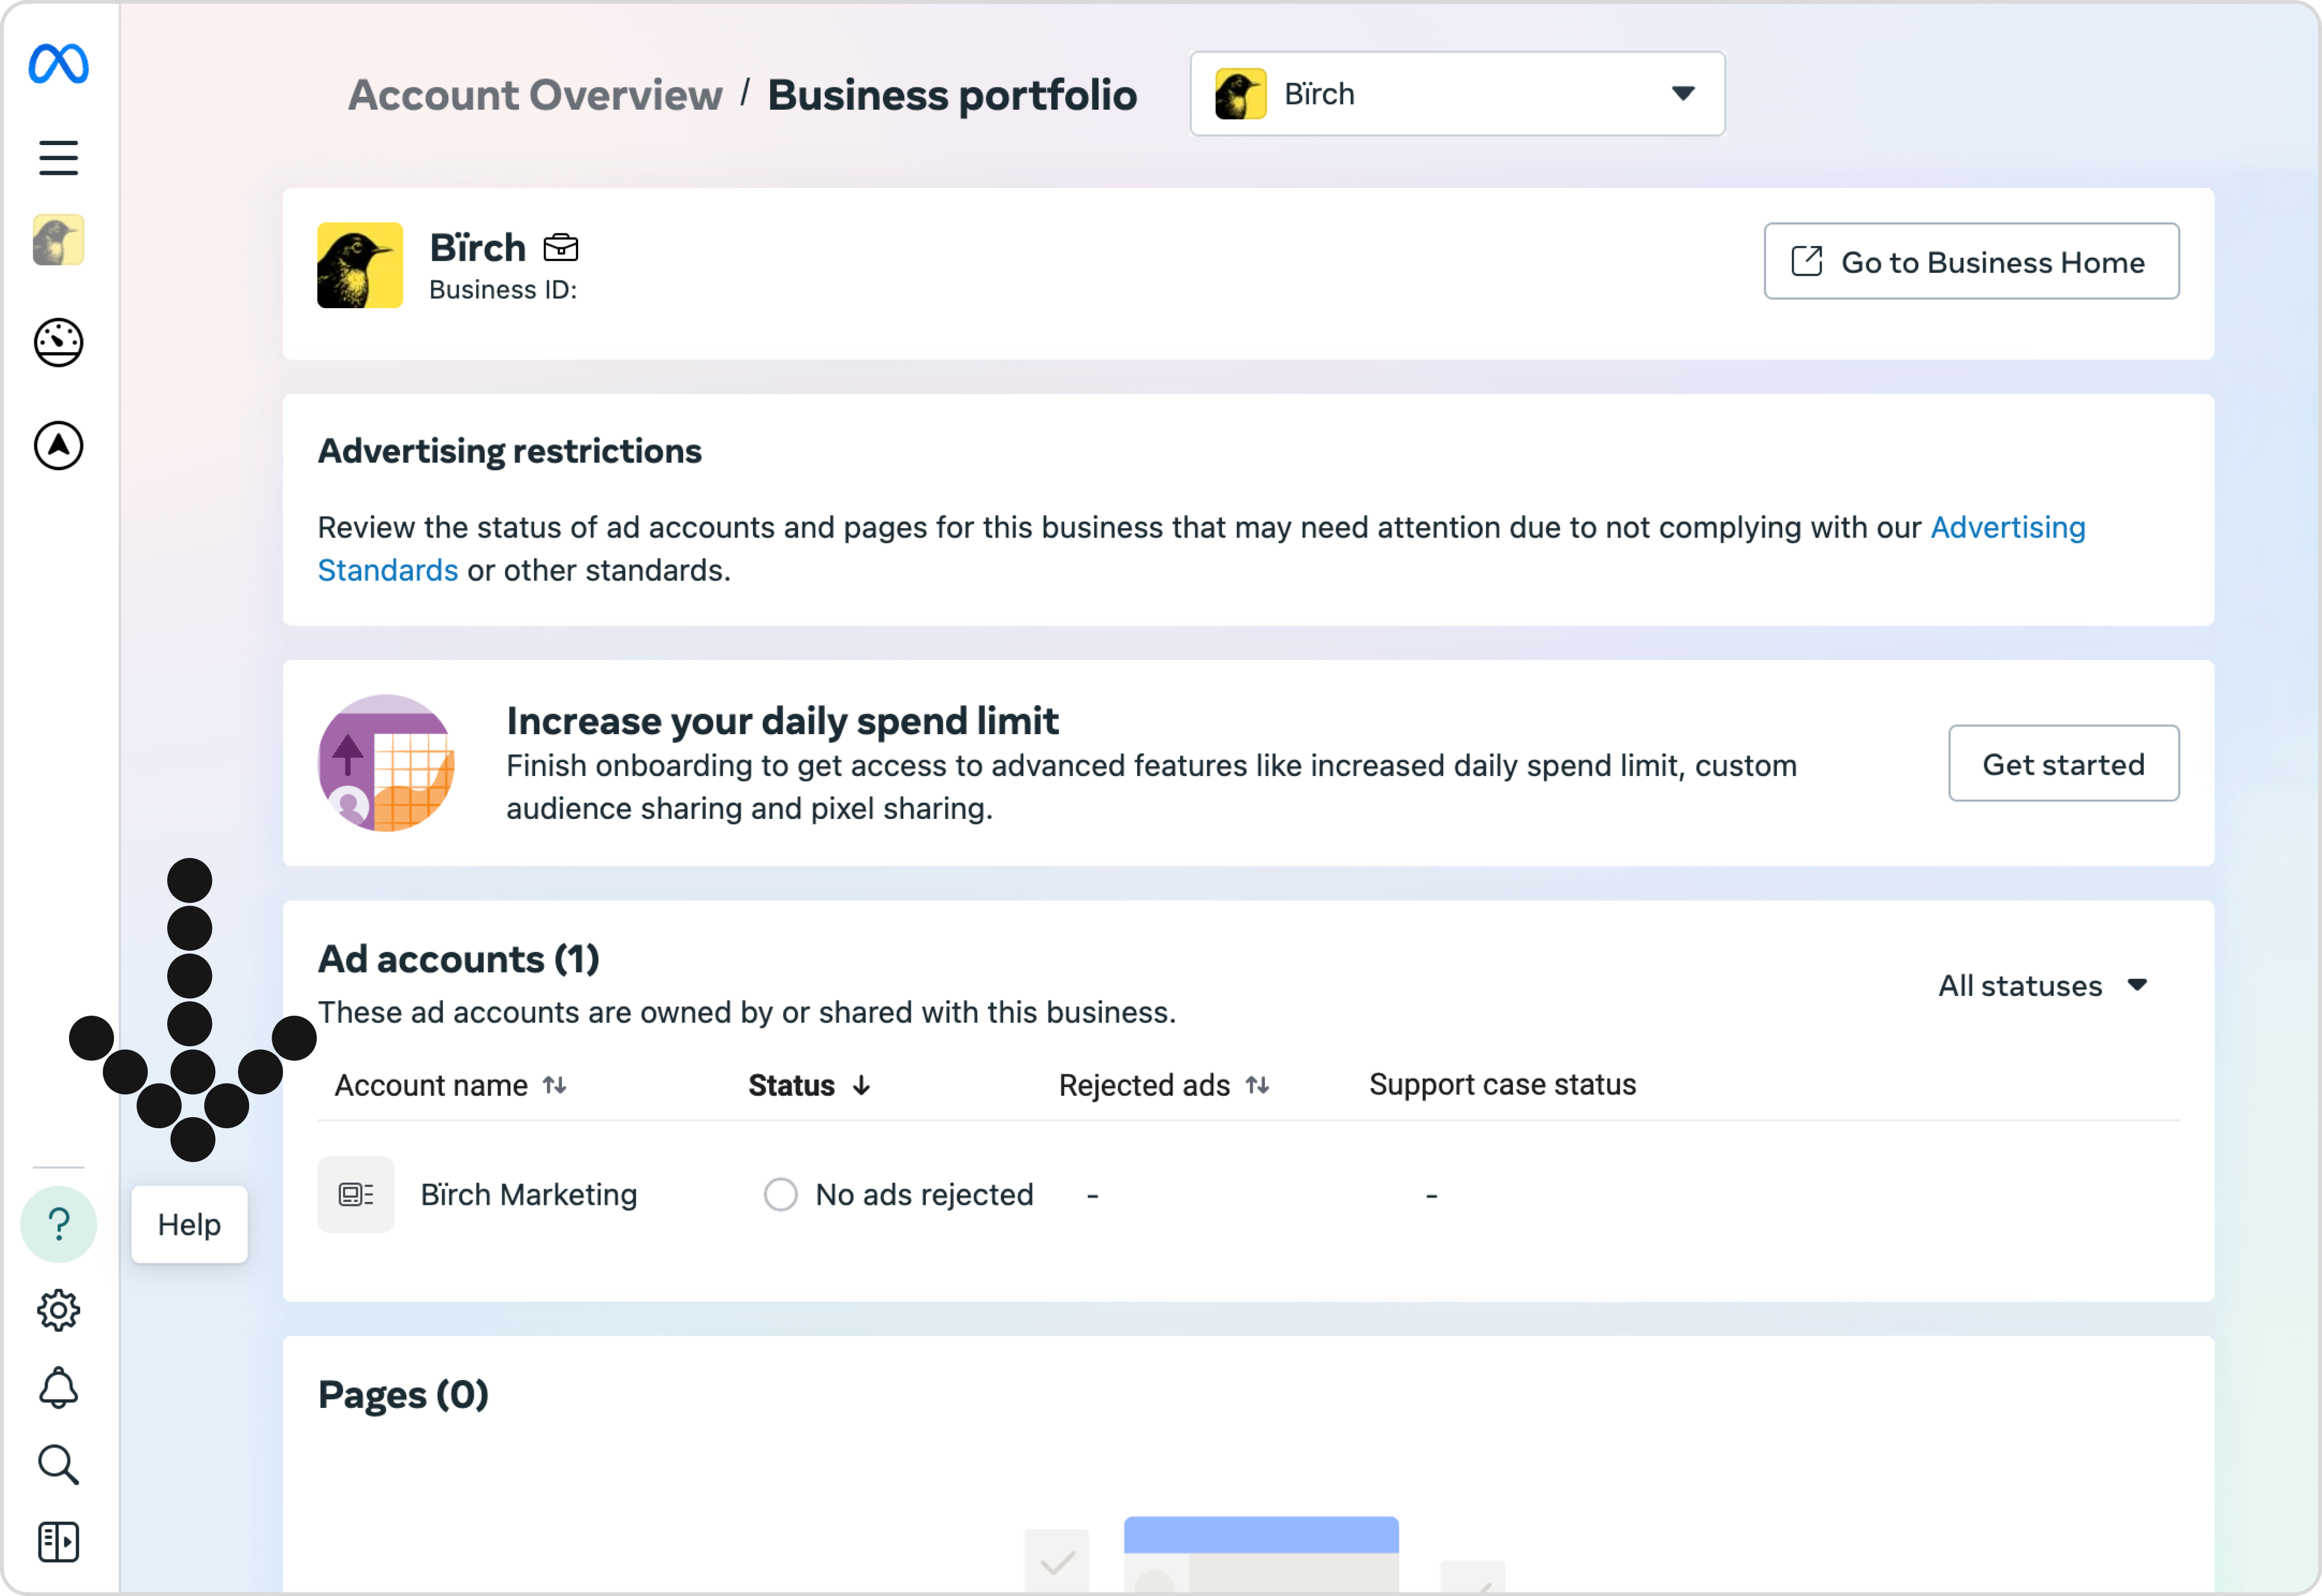Click Account Overview breadcrumb
2322x1596 pixels.
[x=535, y=95]
